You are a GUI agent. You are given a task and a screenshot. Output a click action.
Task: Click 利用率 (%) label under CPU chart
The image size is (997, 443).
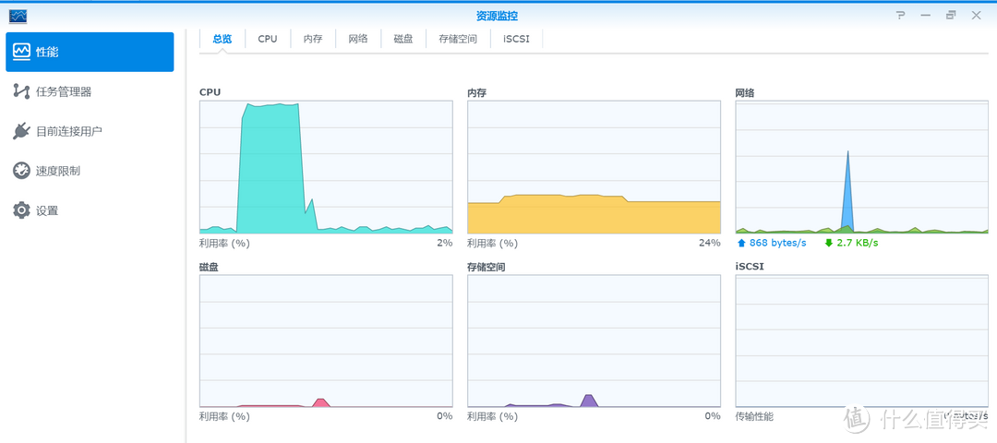coord(224,243)
